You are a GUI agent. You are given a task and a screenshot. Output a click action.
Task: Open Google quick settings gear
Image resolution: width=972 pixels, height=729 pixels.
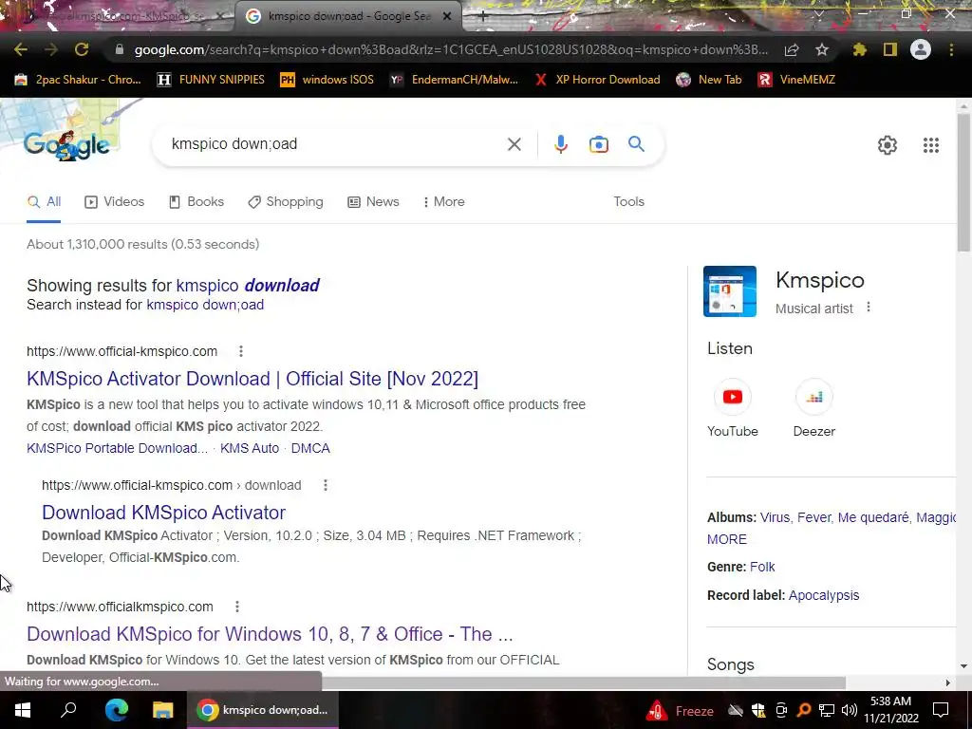pyautogui.click(x=888, y=145)
